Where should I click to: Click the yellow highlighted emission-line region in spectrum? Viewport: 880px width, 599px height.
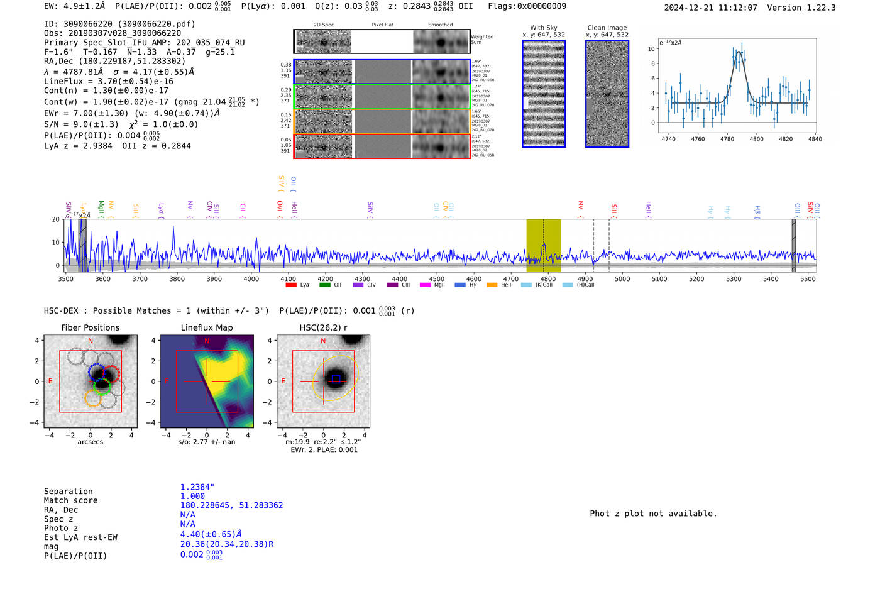[x=543, y=245]
